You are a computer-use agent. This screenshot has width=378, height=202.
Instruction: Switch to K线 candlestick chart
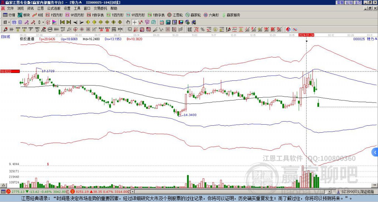[x=38, y=15]
